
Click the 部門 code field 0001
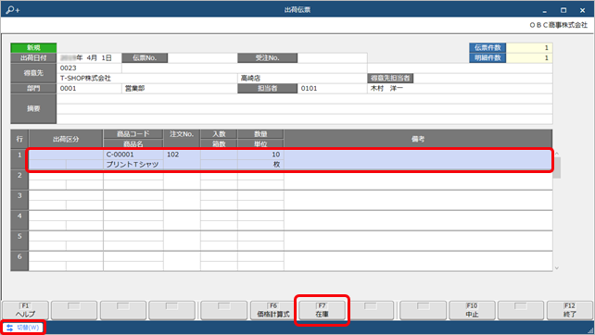coord(89,88)
